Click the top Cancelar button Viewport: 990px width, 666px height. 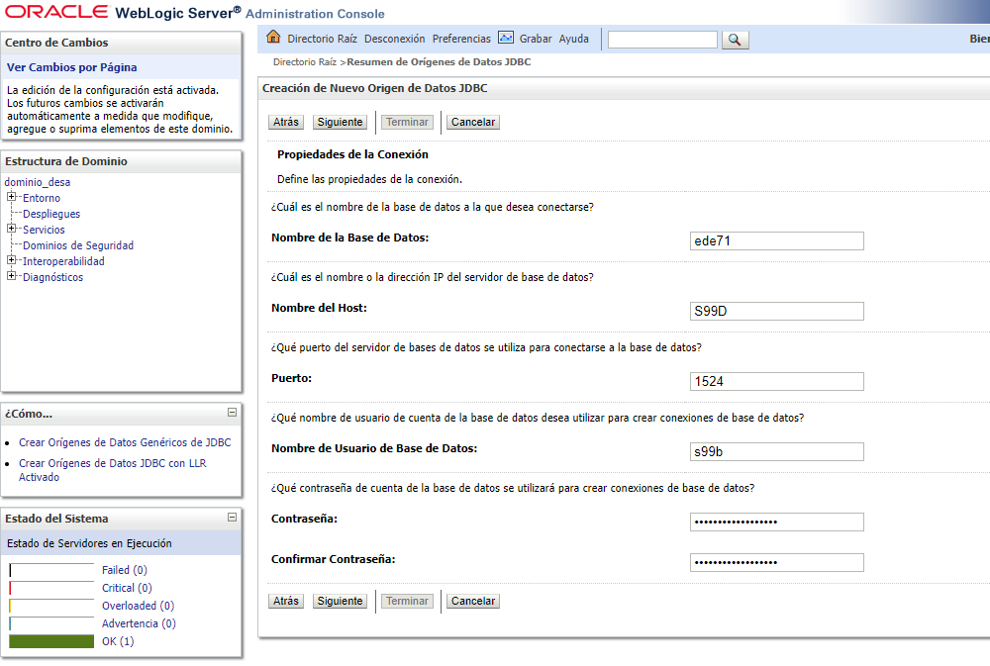(473, 122)
